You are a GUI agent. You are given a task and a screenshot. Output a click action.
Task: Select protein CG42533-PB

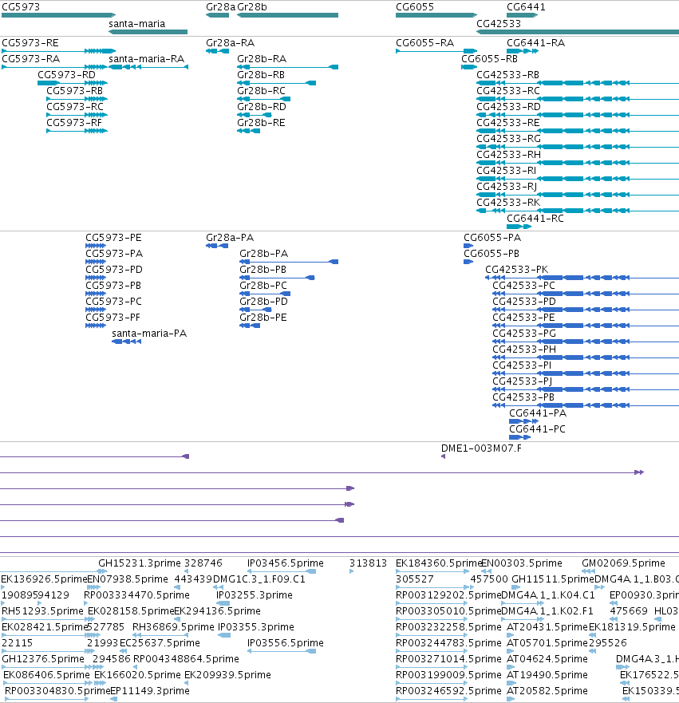pyautogui.click(x=586, y=405)
